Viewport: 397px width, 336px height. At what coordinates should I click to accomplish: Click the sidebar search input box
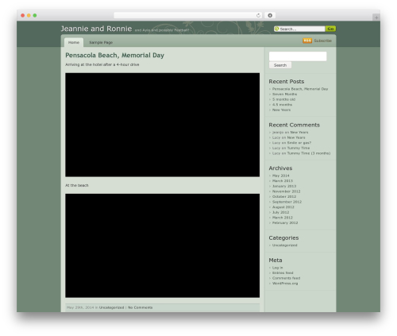click(298, 56)
